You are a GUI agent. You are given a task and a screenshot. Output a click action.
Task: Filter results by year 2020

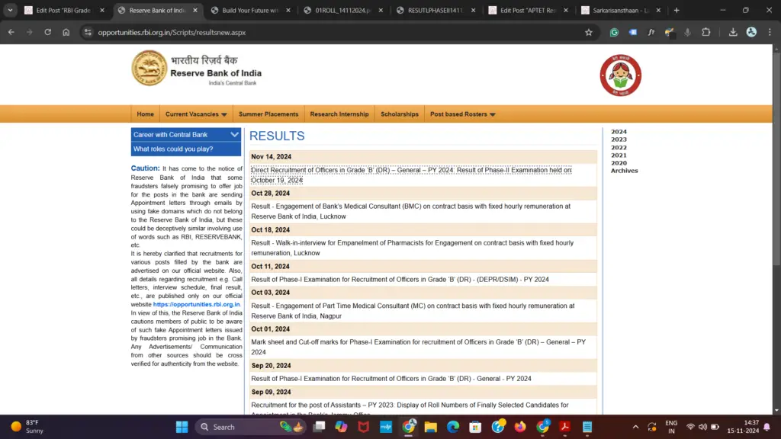coord(619,163)
